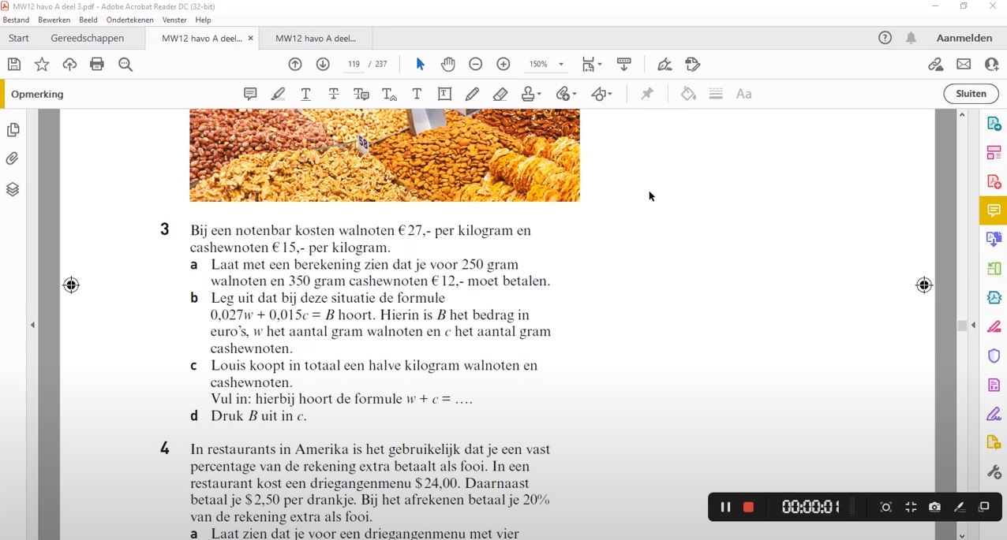1007x540 pixels.
Task: Collapse the right tools pane arrow
Action: tap(973, 325)
